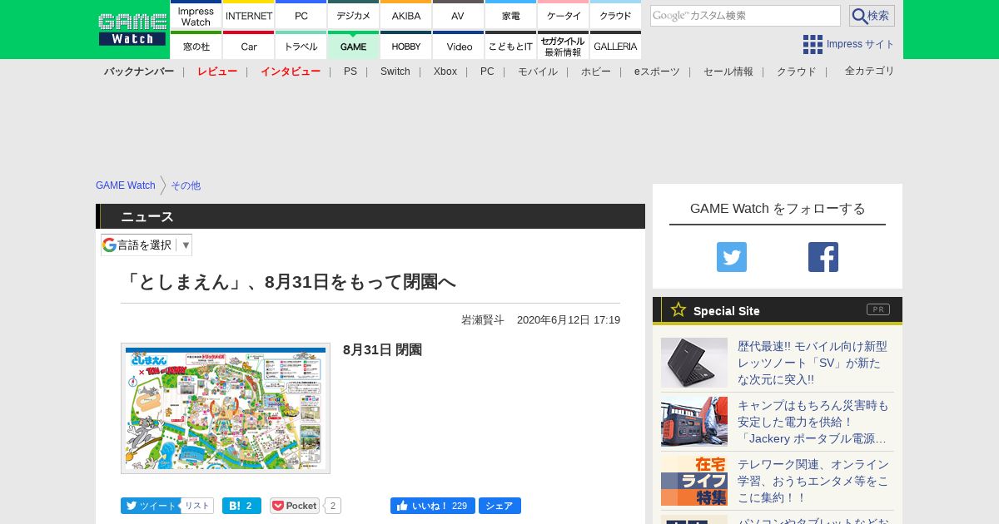Open the レビュー menu item
Screen dimensions: 999x524
217,72
